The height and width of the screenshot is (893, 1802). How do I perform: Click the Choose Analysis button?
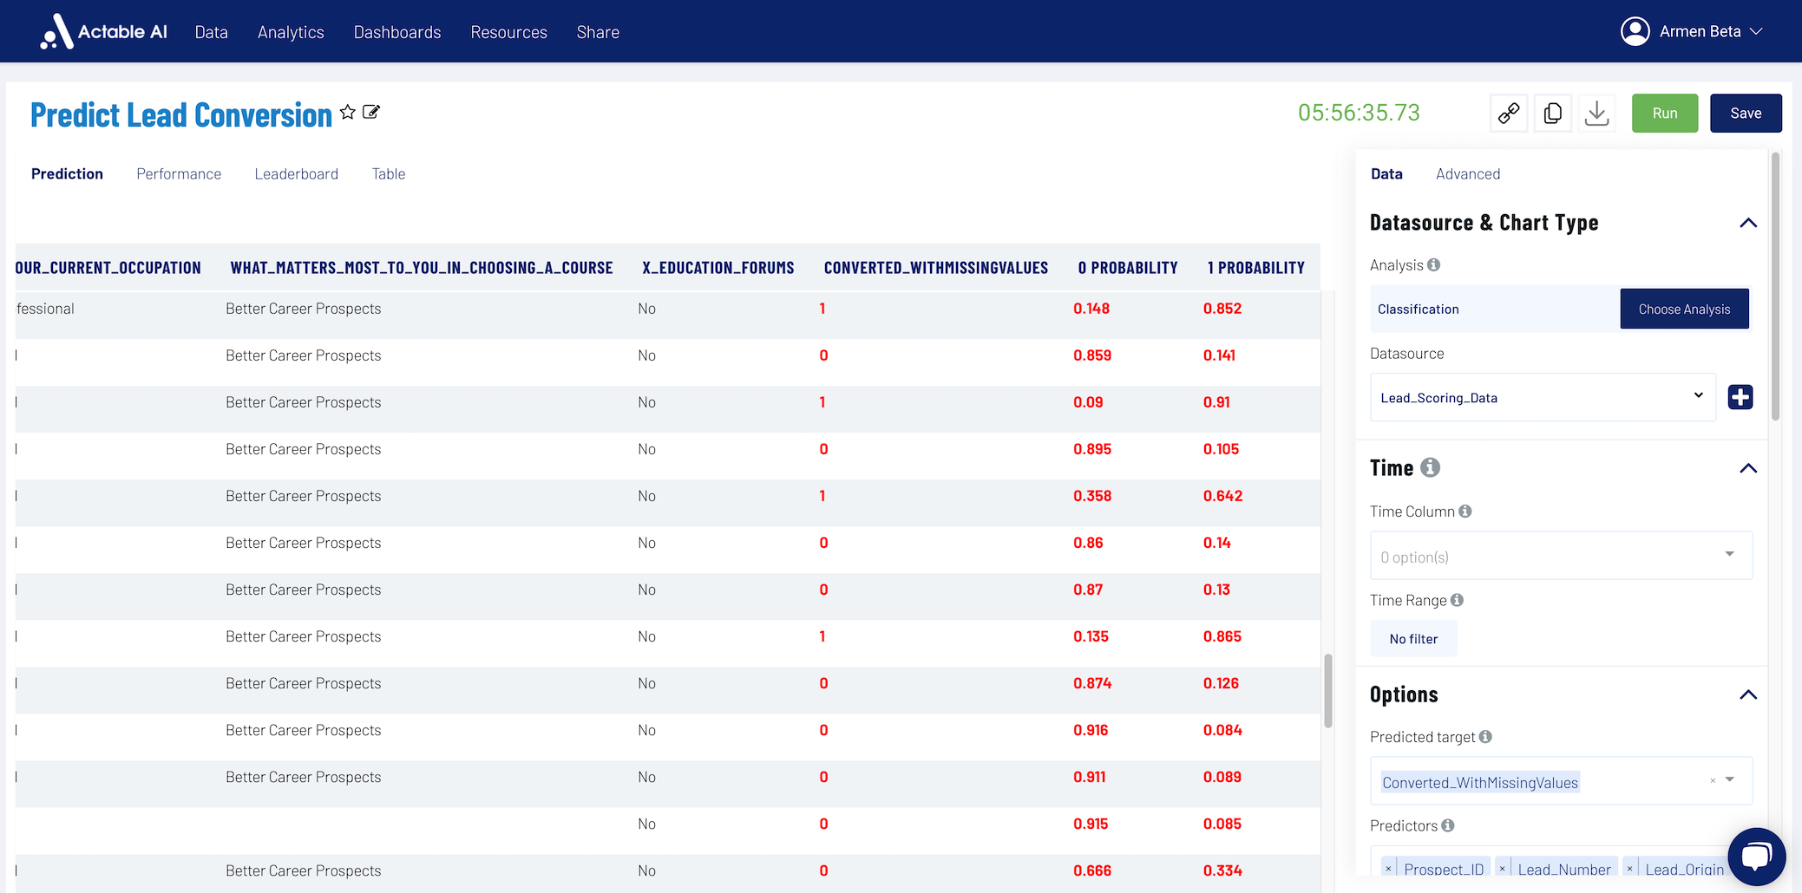tap(1684, 310)
